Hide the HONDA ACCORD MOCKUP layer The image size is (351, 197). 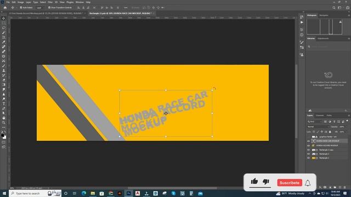308,146
